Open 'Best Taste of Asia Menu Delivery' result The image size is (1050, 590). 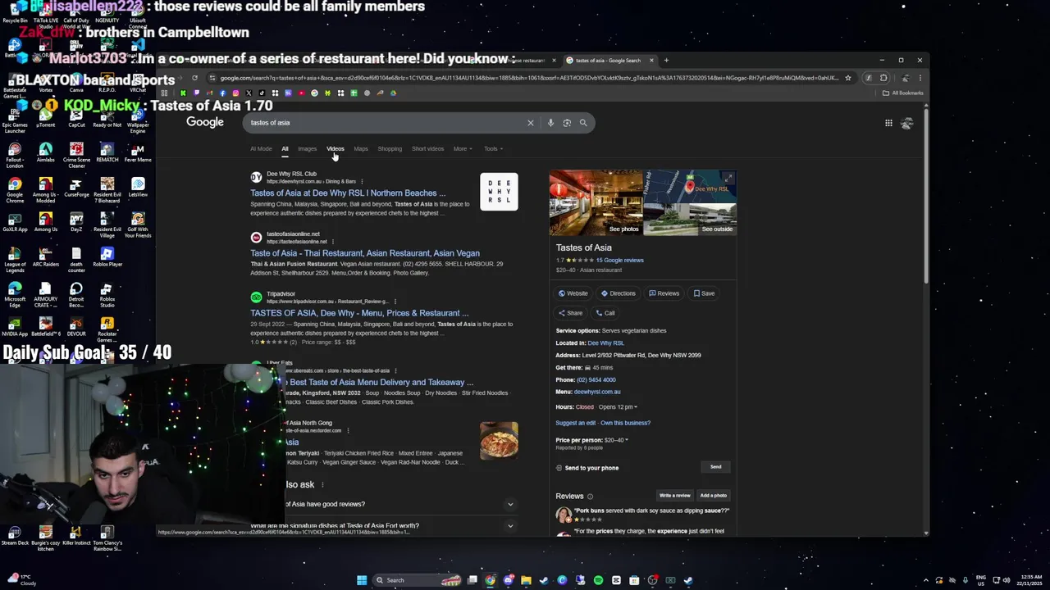pyautogui.click(x=381, y=383)
